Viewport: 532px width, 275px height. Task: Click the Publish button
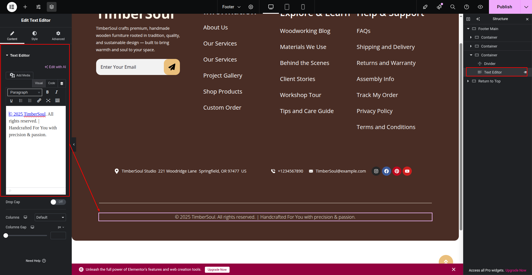504,7
